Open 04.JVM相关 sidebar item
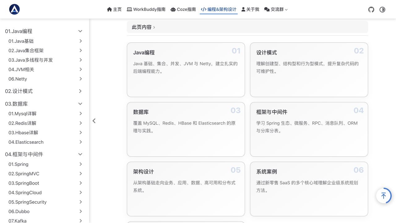The image size is (396, 223). 21,69
